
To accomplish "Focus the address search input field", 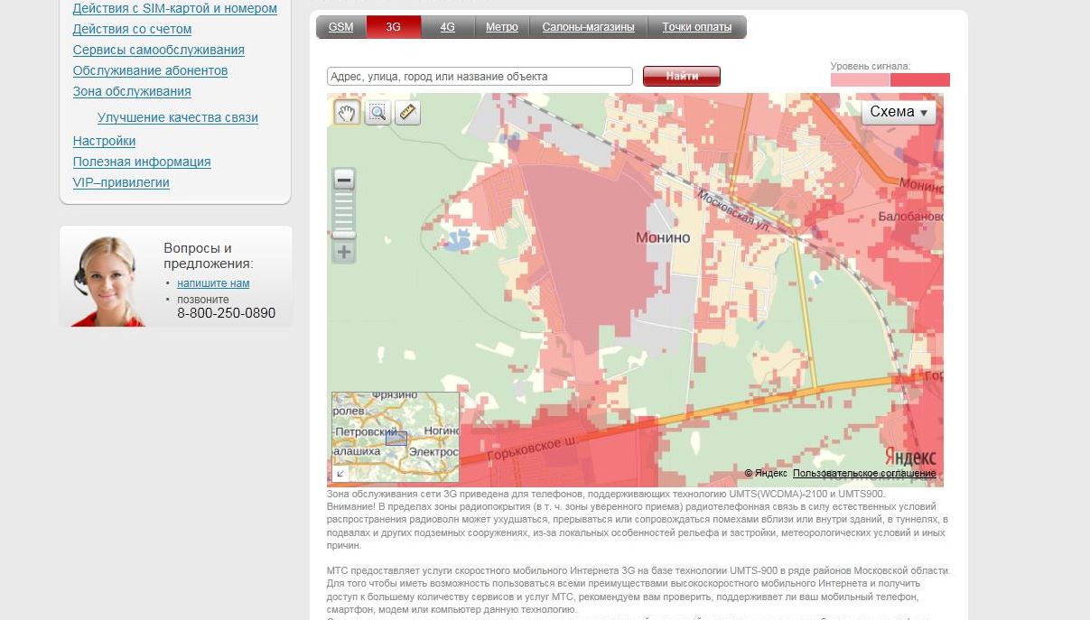I will pyautogui.click(x=480, y=77).
